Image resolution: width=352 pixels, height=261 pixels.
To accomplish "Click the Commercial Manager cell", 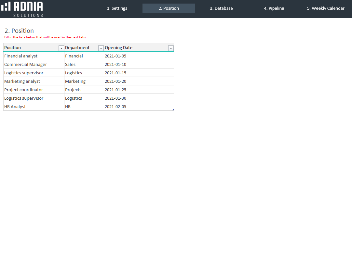I will click(25, 65).
